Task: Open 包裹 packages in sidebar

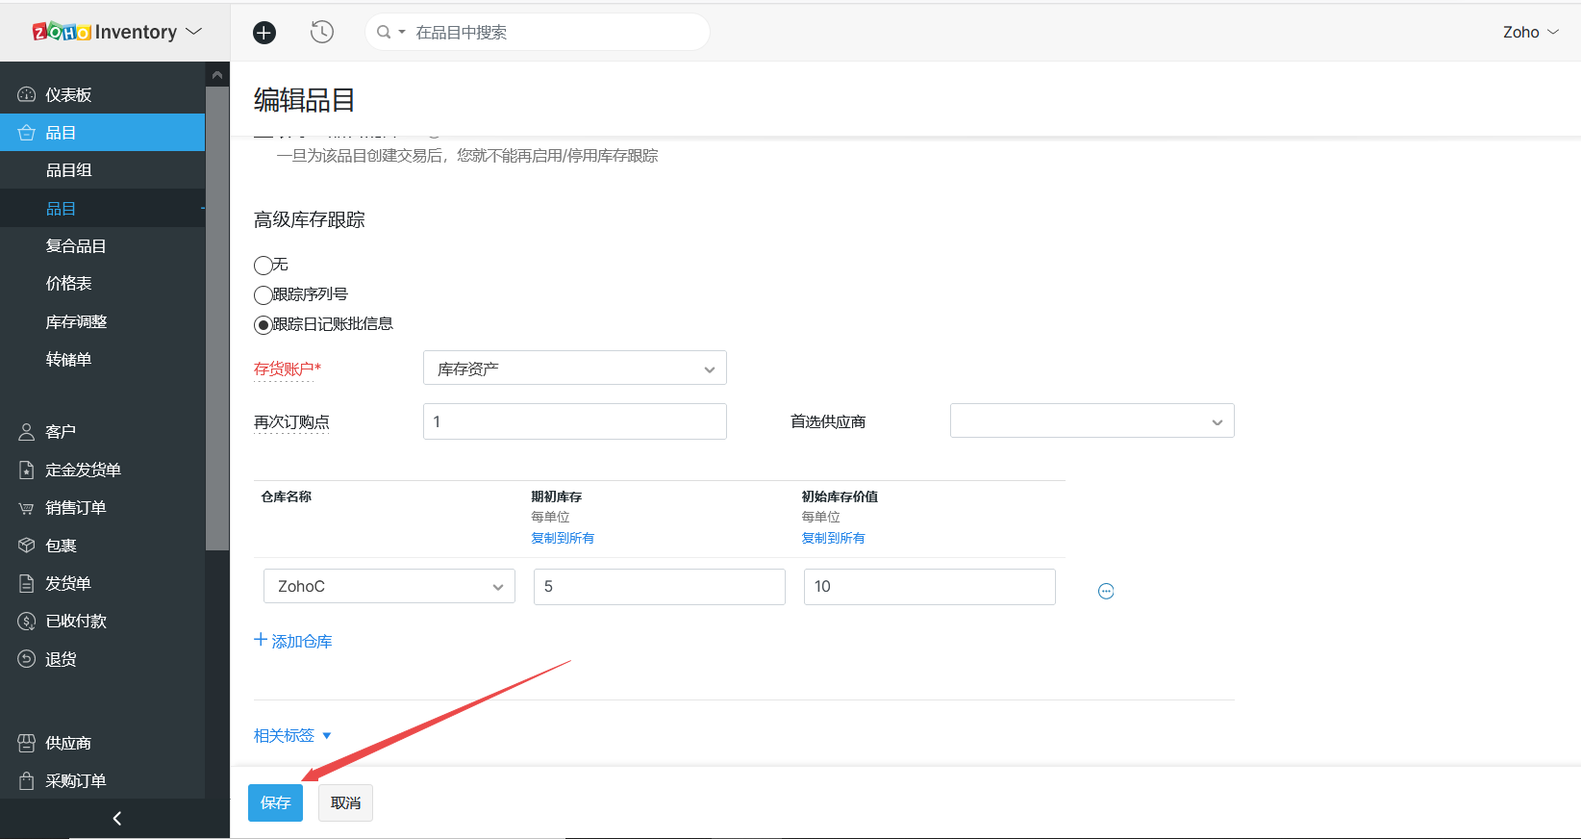Action: [x=61, y=546]
